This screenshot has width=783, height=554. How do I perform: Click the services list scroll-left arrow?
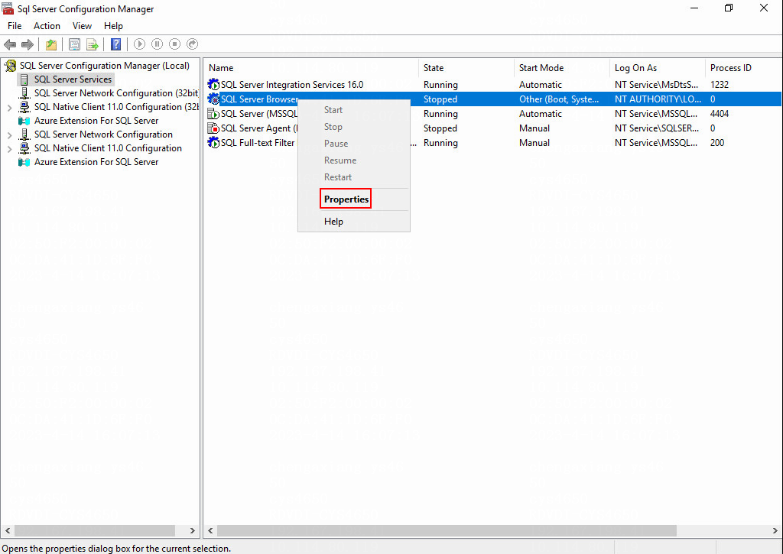point(210,530)
